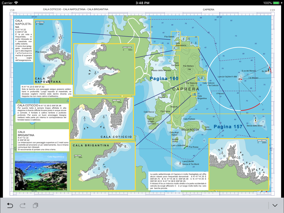Open the Pagina 157 link on the chart

click(228, 127)
